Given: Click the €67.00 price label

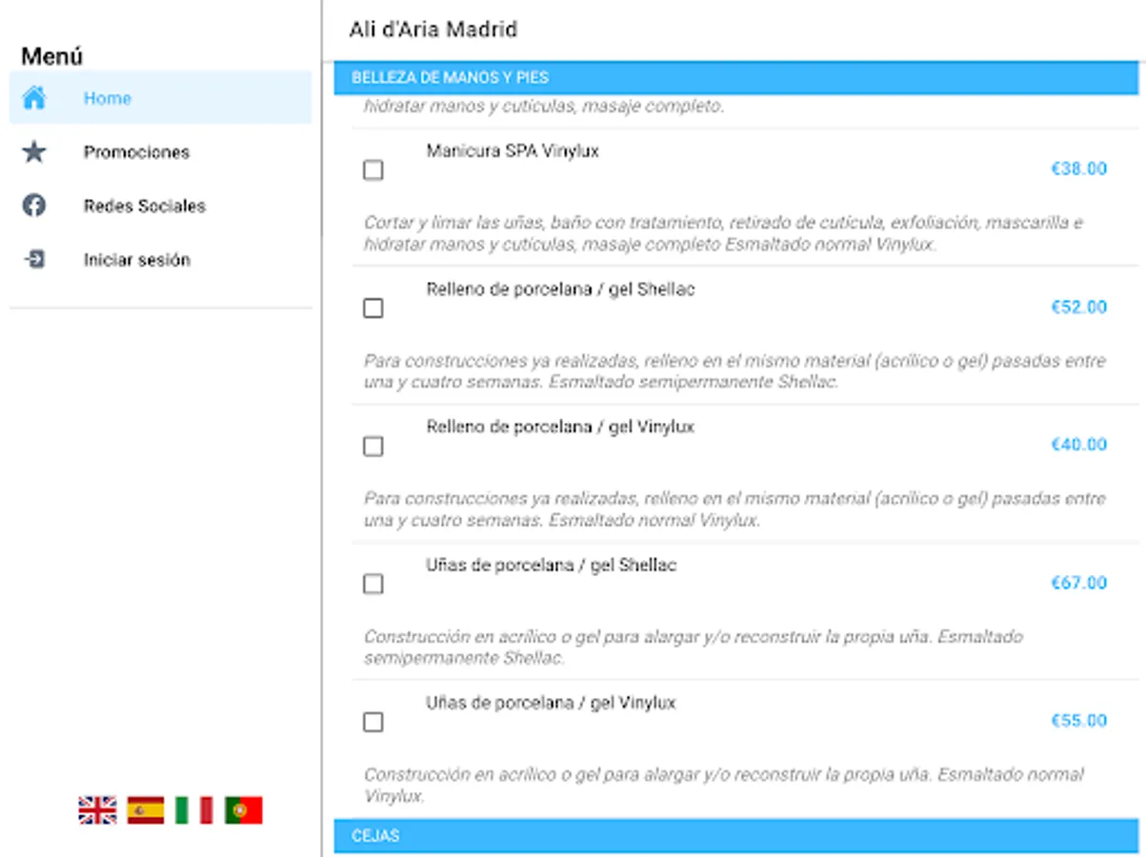Looking at the screenshot, I should [1078, 583].
